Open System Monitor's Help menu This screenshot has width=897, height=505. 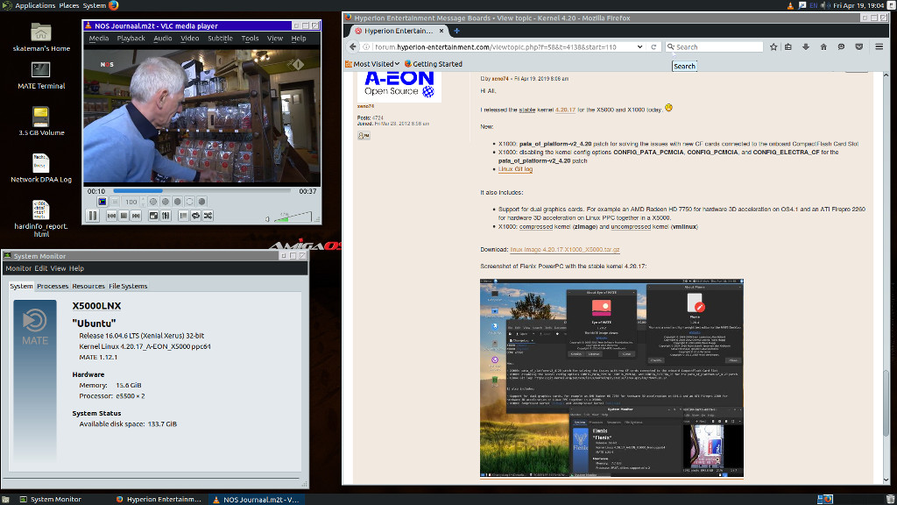pos(77,268)
